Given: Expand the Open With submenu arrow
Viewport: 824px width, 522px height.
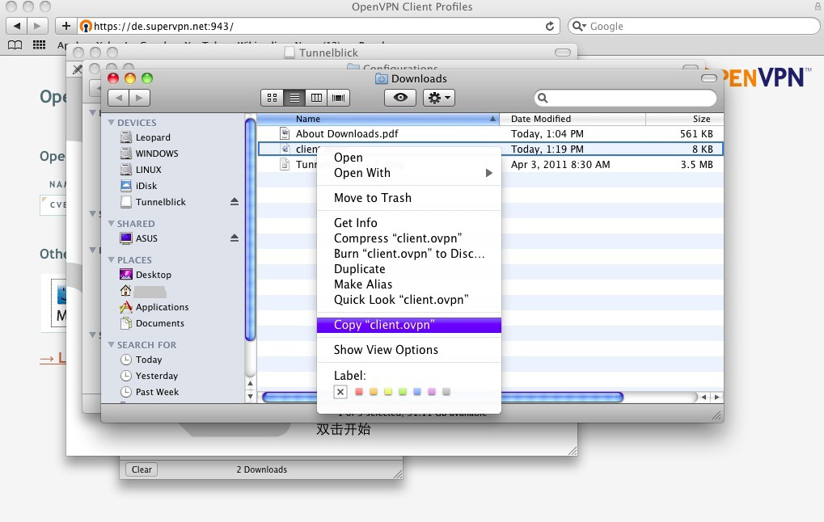Looking at the screenshot, I should click(488, 173).
